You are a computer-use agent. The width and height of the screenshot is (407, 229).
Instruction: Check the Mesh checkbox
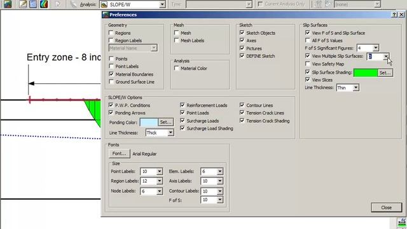point(177,32)
